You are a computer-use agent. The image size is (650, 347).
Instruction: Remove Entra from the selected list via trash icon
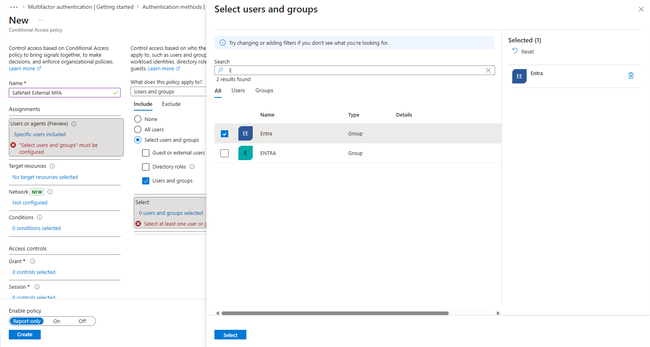[631, 75]
